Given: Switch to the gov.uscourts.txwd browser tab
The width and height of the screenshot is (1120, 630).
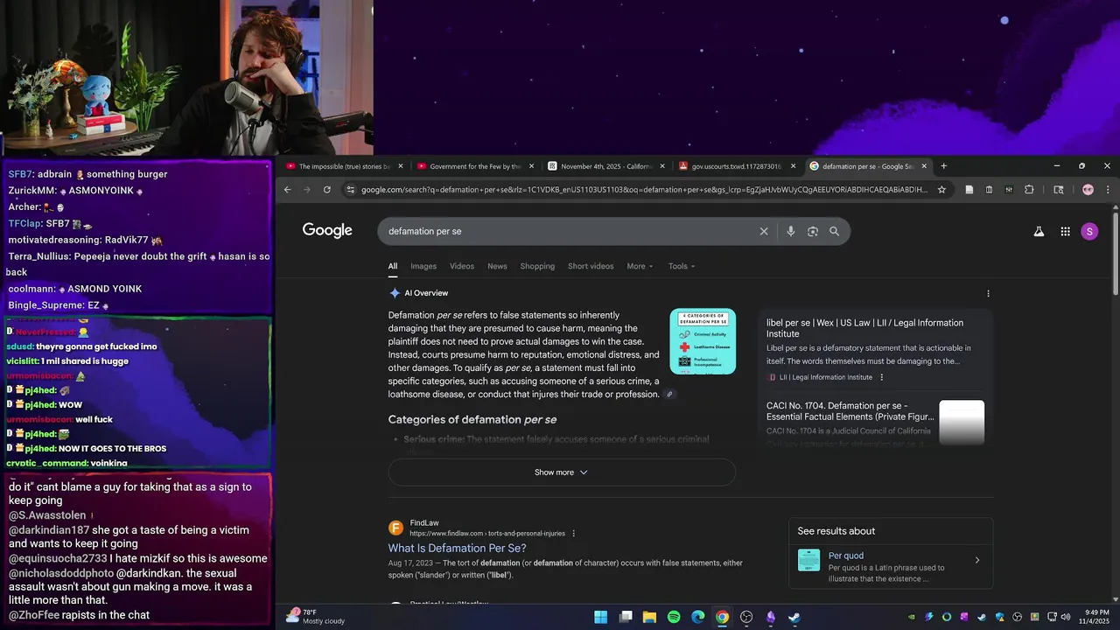Looking at the screenshot, I should pos(738,165).
